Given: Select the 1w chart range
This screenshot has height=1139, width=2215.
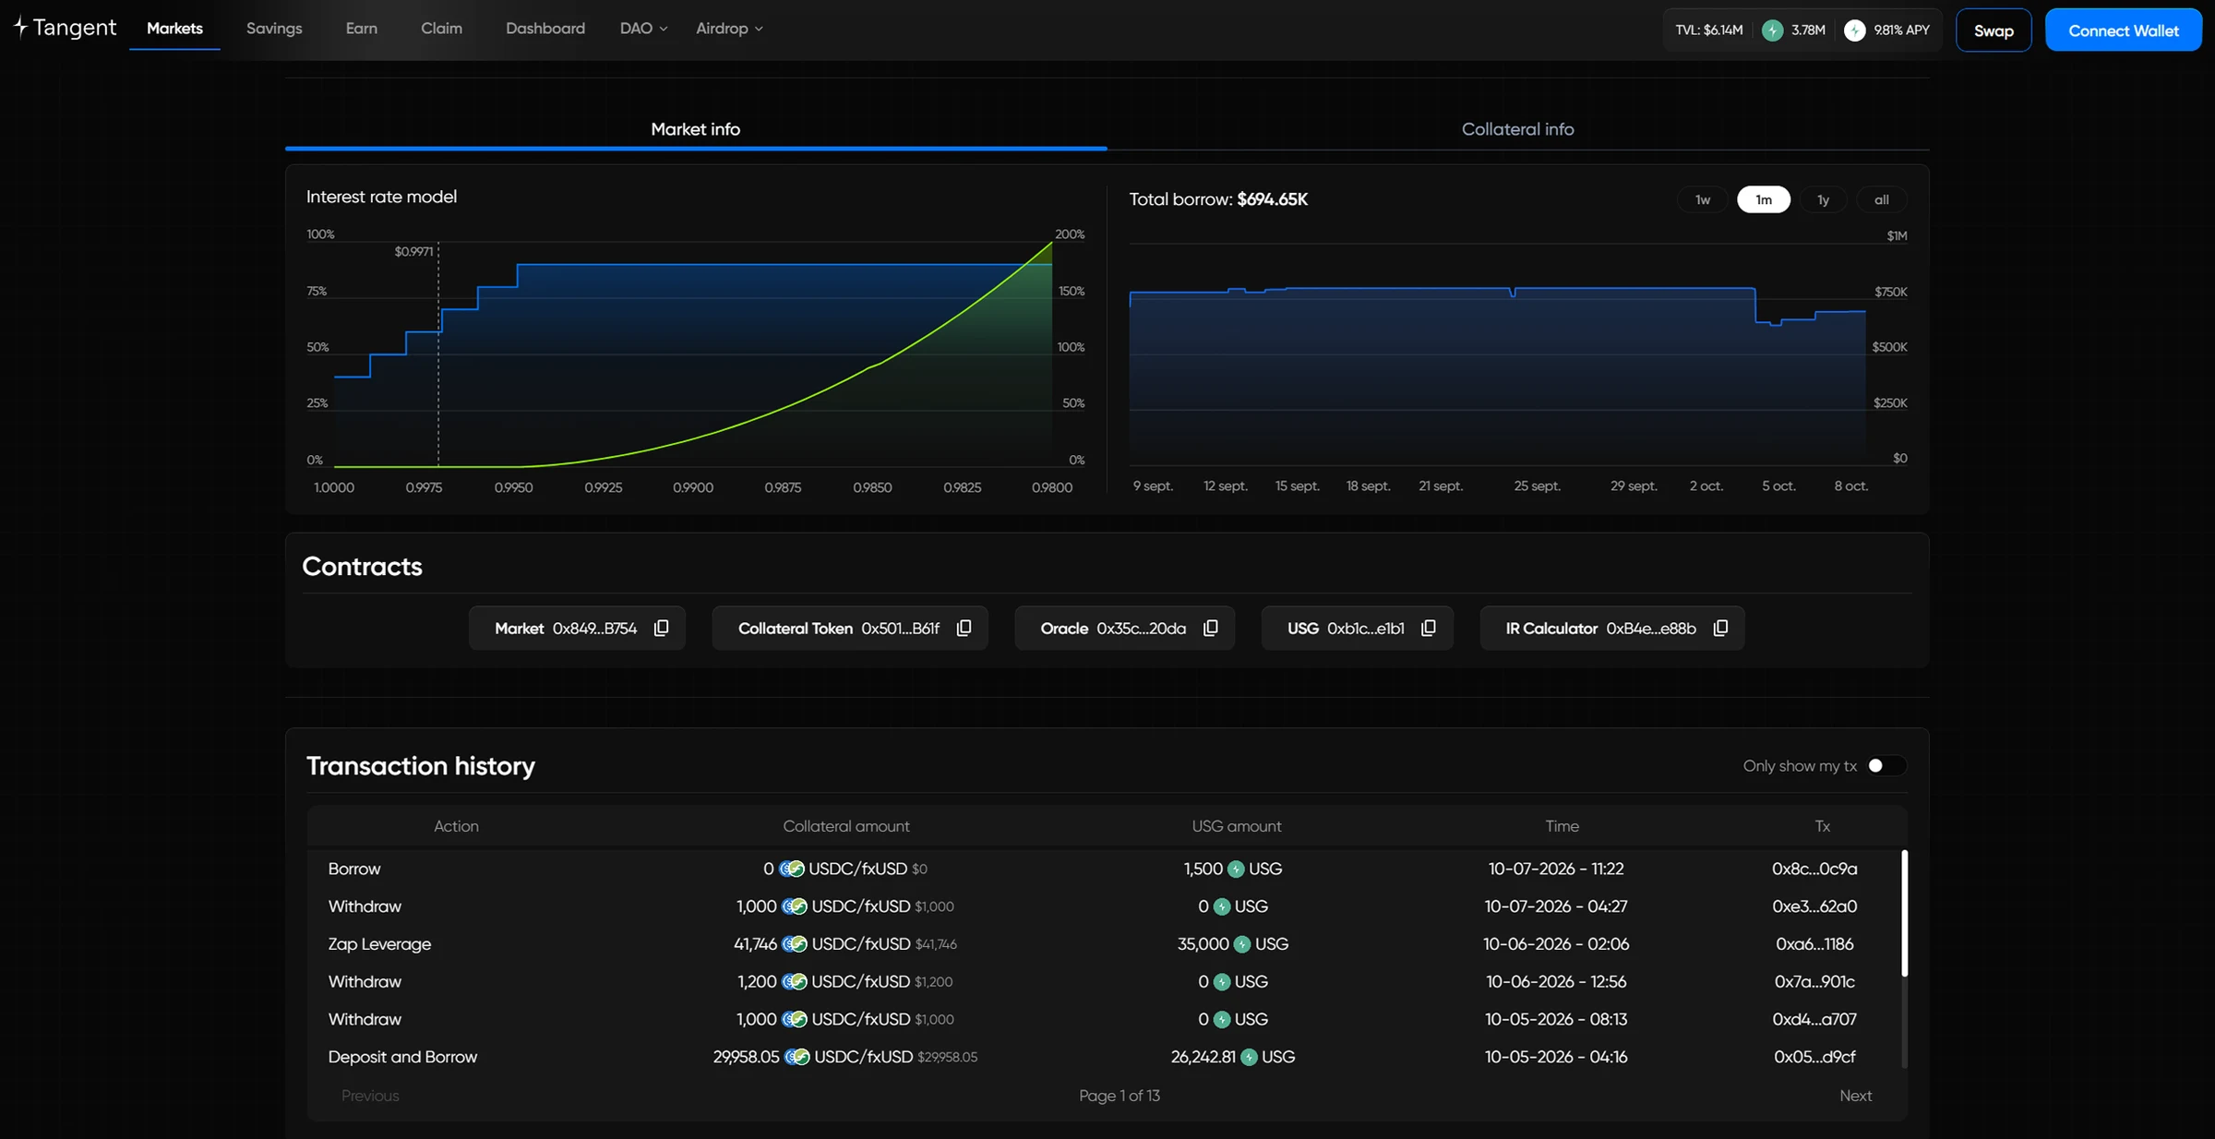Looking at the screenshot, I should click(x=1702, y=199).
